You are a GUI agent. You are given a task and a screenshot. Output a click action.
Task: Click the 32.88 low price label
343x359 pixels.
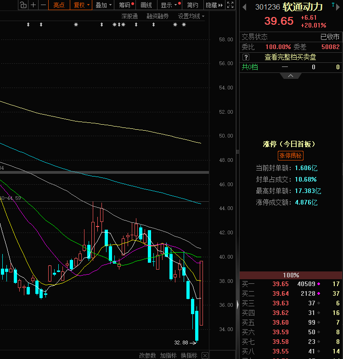point(181,342)
